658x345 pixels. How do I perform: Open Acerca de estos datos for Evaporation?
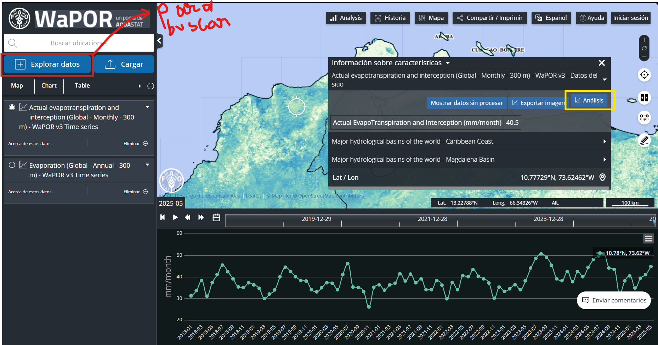[30, 192]
